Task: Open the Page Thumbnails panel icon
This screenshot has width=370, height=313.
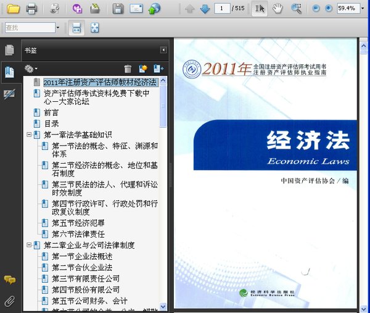Action: tap(10, 50)
